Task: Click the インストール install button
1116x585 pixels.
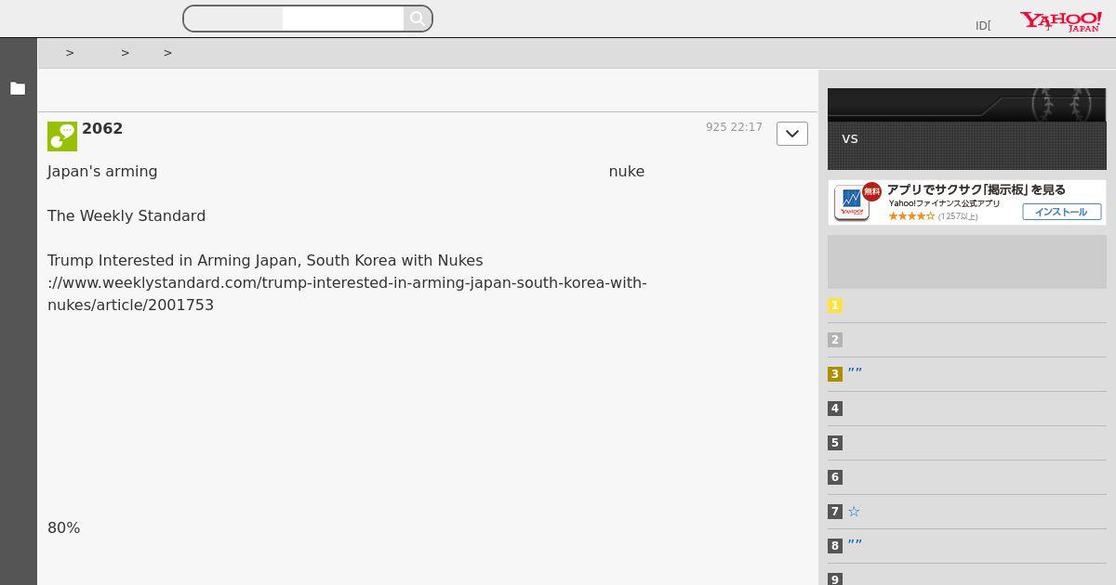Action: point(1061,212)
